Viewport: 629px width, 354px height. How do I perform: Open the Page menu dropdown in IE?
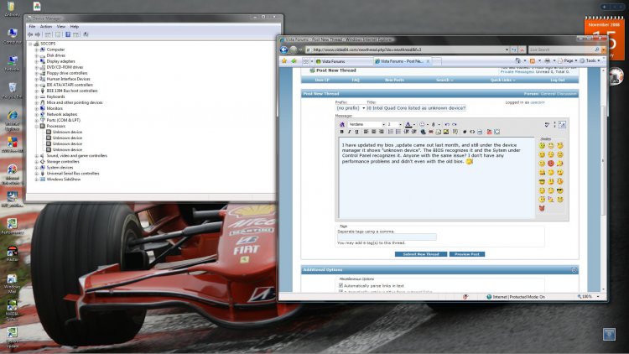coord(567,61)
